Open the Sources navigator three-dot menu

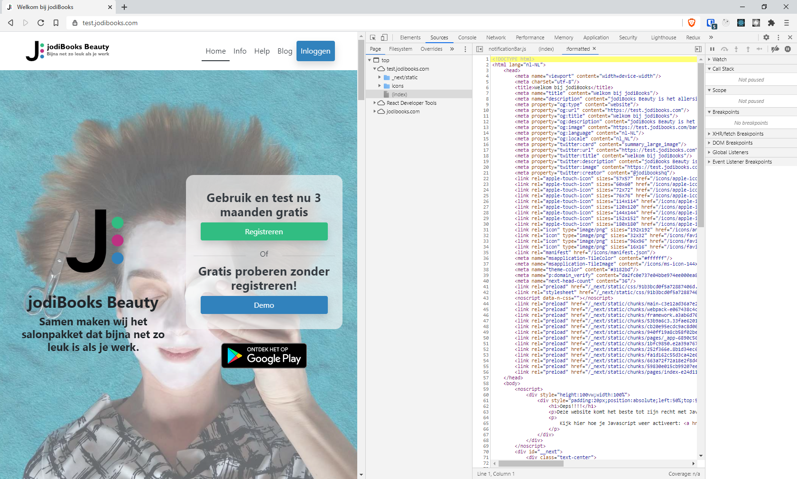tap(465, 49)
